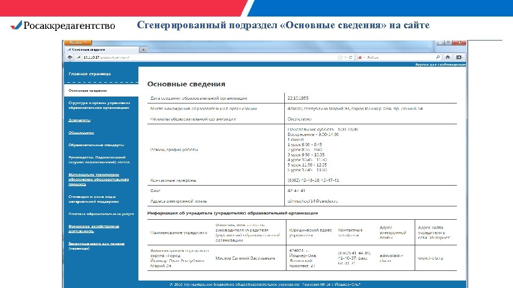The width and height of the screenshot is (513, 288).
Task: Click the address value starting with 424002
Action: (x=355, y=108)
